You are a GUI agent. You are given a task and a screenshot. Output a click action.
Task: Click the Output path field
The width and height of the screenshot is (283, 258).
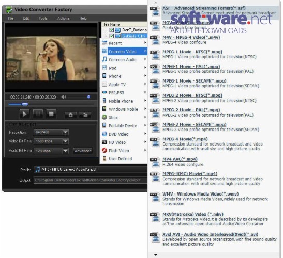(91, 180)
